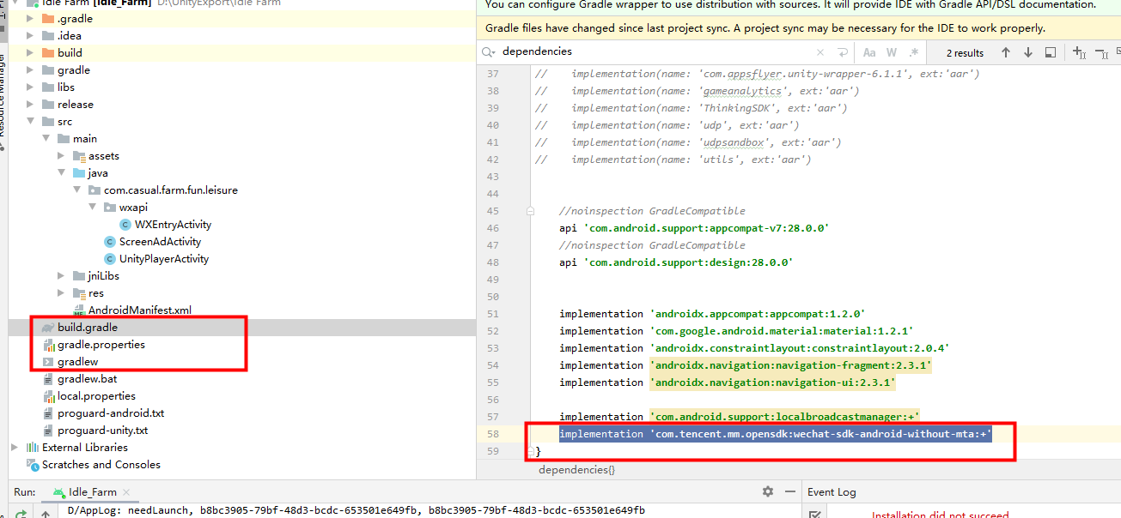Image resolution: width=1121 pixels, height=518 pixels.
Task: Go to previous search occurrence arrow
Action: pyautogui.click(x=1006, y=52)
